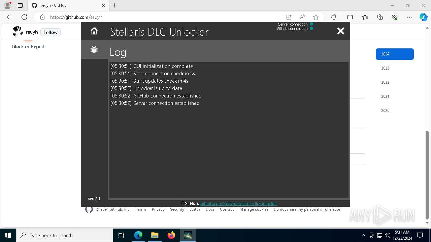Click the seuyh profile avatar
The image size is (431, 242).
[18, 32]
